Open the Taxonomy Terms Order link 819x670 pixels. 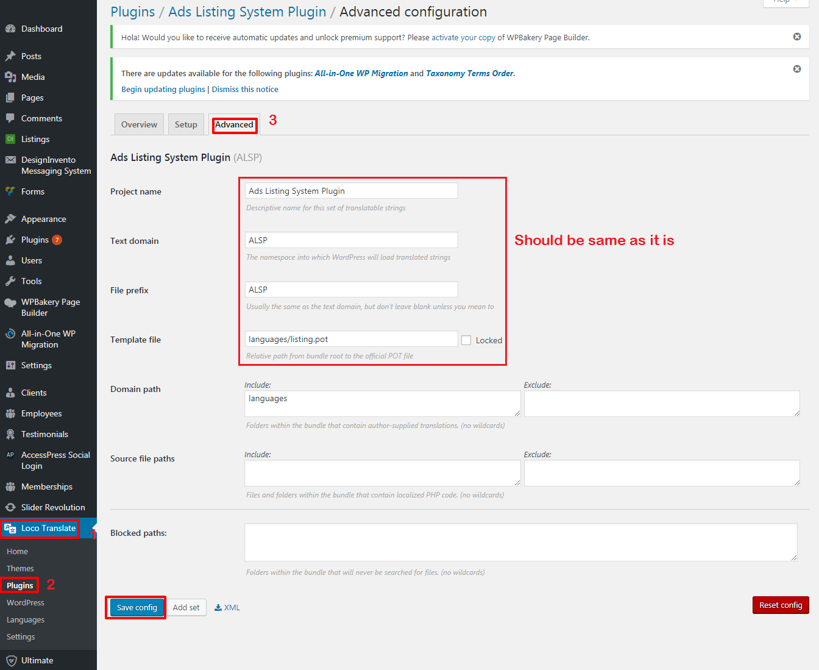click(x=470, y=73)
